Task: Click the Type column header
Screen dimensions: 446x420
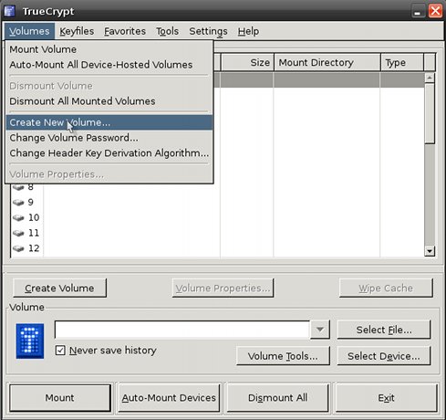Action: coord(402,62)
